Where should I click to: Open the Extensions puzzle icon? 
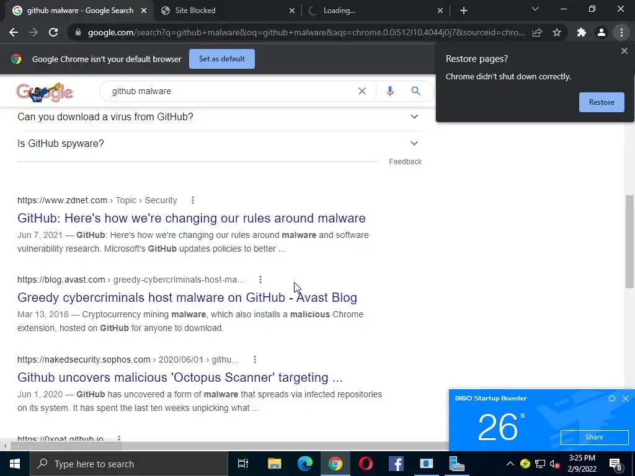[x=582, y=32]
